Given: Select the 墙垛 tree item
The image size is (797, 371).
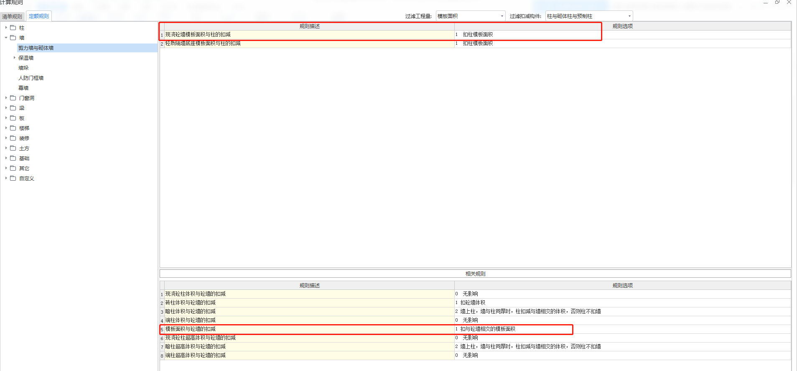Looking at the screenshot, I should (x=23, y=68).
